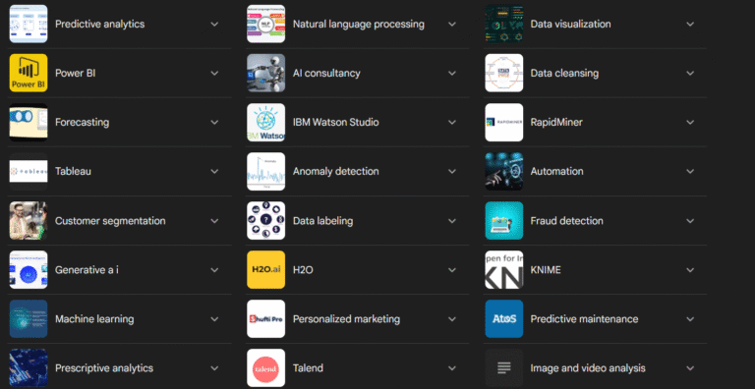
Task: Click the "IBM Watson Studio" label
Action: pyautogui.click(x=335, y=122)
